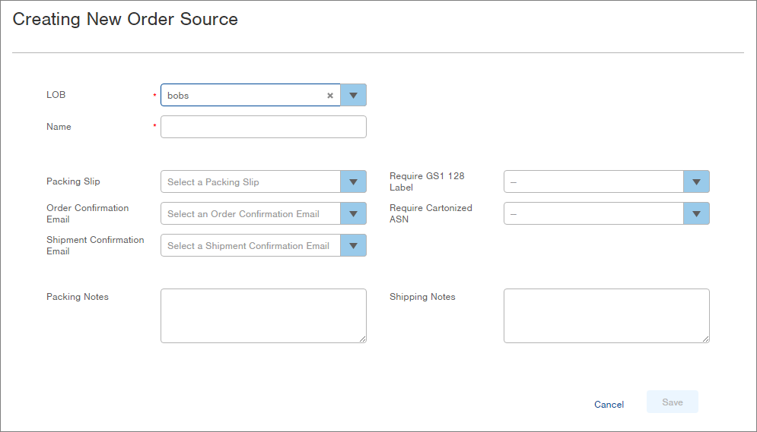
Task: Click inside the Packing Notes text area
Action: coord(263,316)
